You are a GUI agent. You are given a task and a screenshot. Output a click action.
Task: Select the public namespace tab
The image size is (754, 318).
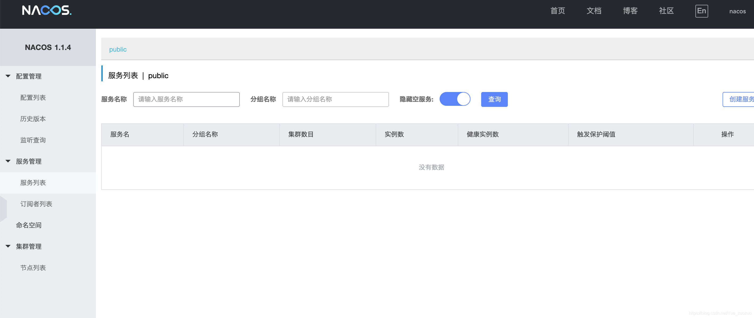(118, 49)
